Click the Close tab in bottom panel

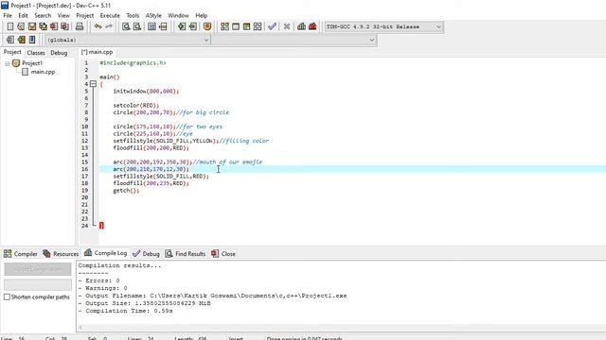pos(223,254)
